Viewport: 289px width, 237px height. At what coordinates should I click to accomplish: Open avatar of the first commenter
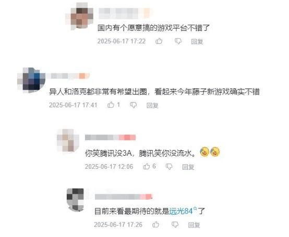coord(80,17)
